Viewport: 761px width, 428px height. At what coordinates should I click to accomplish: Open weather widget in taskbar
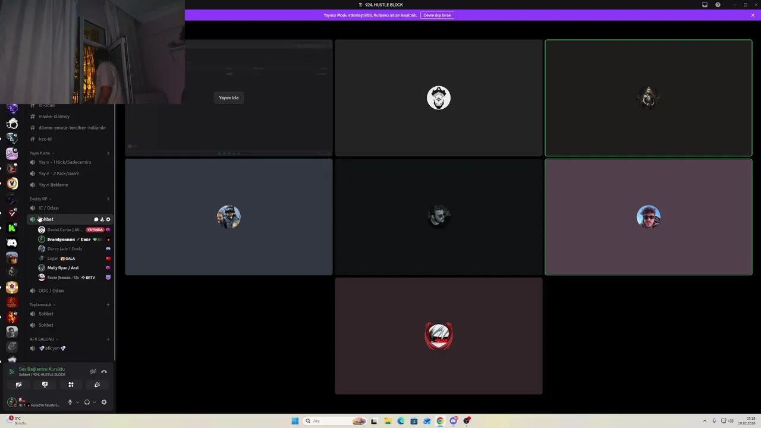click(x=15, y=421)
